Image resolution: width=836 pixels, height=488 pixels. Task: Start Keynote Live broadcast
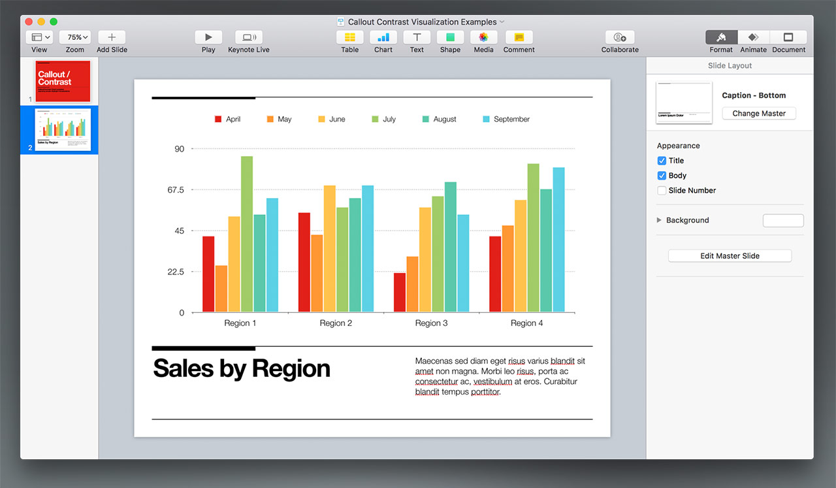tap(248, 38)
